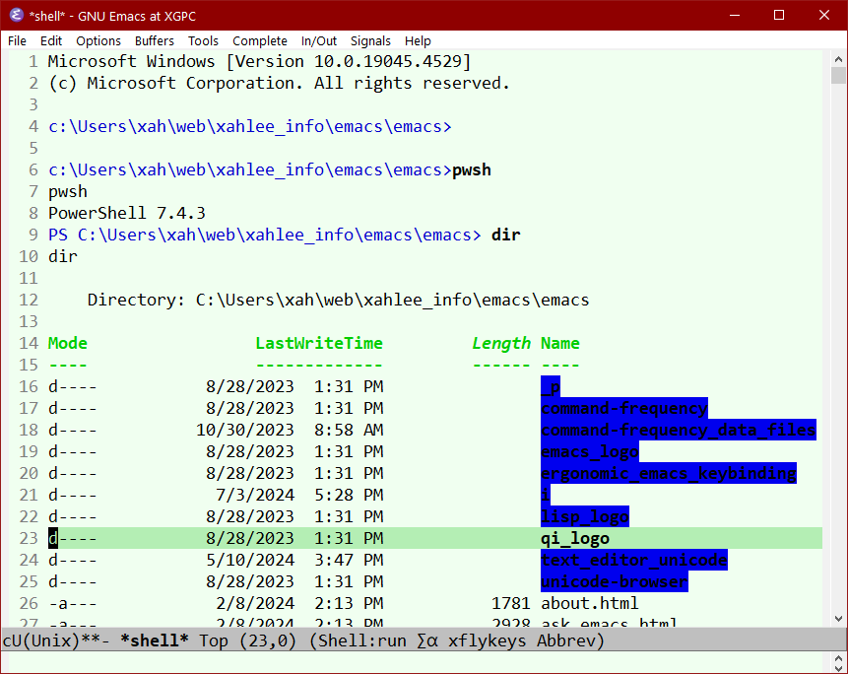
Task: Click the emacs_logo highlighted directory
Action: click(x=589, y=451)
